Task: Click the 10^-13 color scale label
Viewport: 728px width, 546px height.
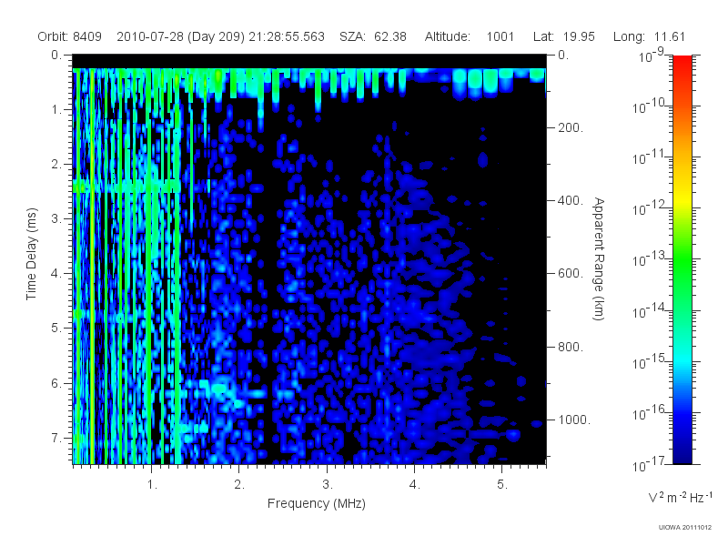Action: 648,259
